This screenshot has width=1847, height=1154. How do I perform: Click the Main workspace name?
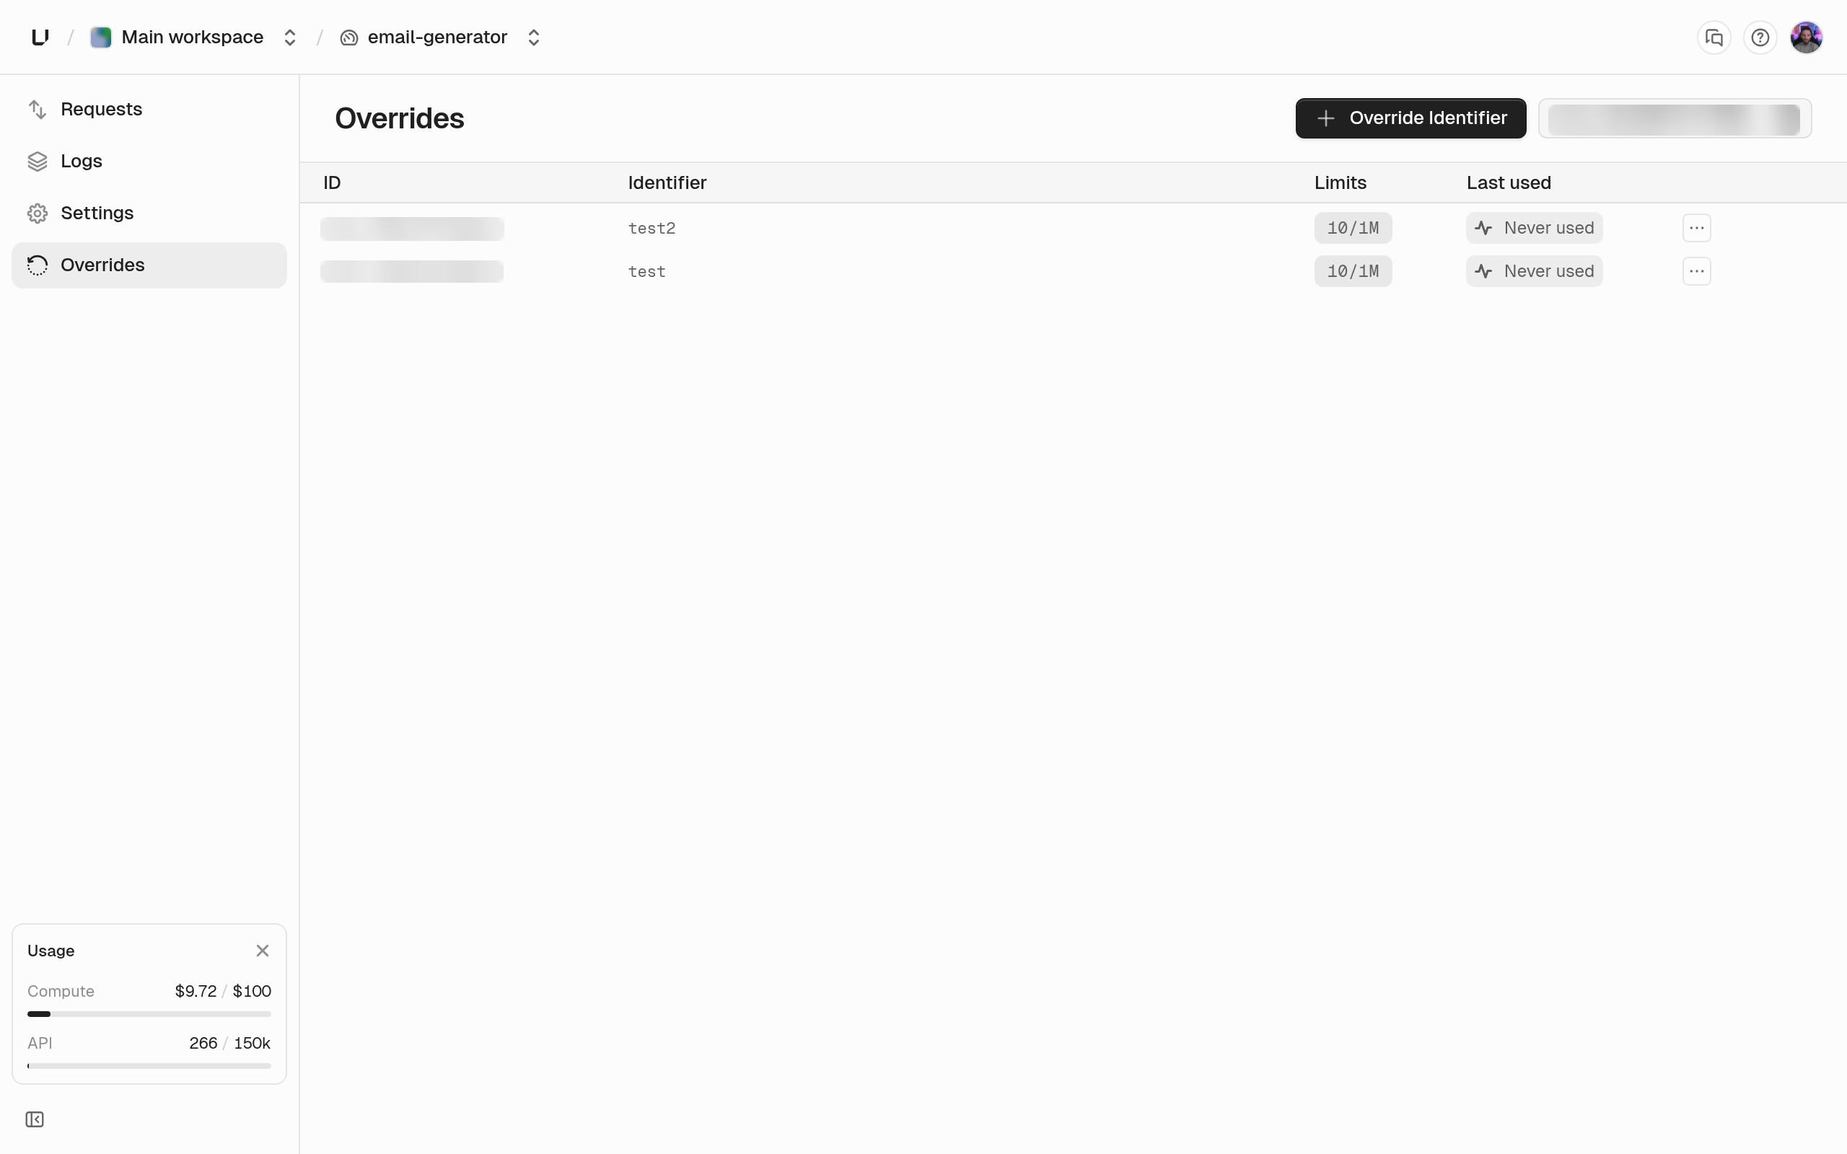point(193,38)
